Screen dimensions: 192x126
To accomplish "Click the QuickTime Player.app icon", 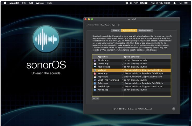I will (x=95, y=80).
